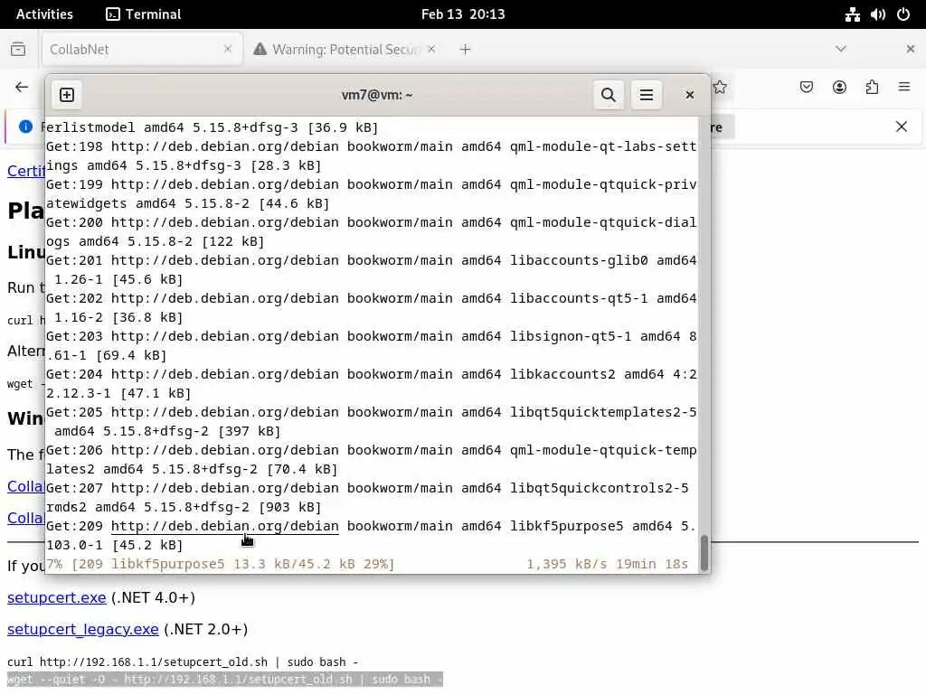926x694 pixels.
Task: Open Firefox extensions puzzle icon
Action: tap(872, 88)
